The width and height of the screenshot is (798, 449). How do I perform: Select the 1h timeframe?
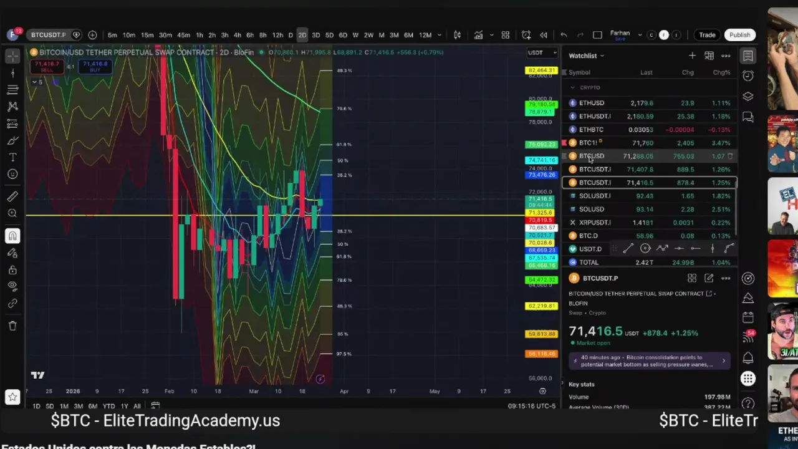(x=199, y=35)
